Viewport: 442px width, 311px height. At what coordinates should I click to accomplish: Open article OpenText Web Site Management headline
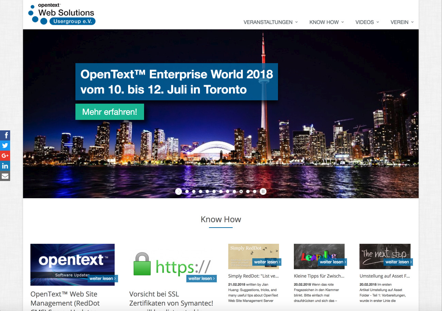pyautogui.click(x=65, y=301)
